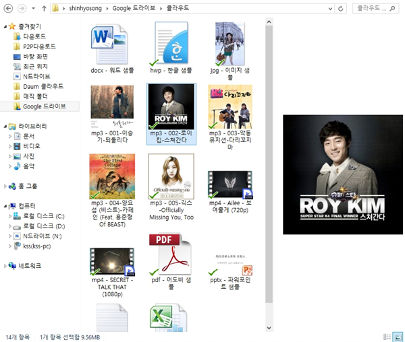Open 바탕 화면 in favorites
This screenshot has height=342, width=405.
point(35,57)
